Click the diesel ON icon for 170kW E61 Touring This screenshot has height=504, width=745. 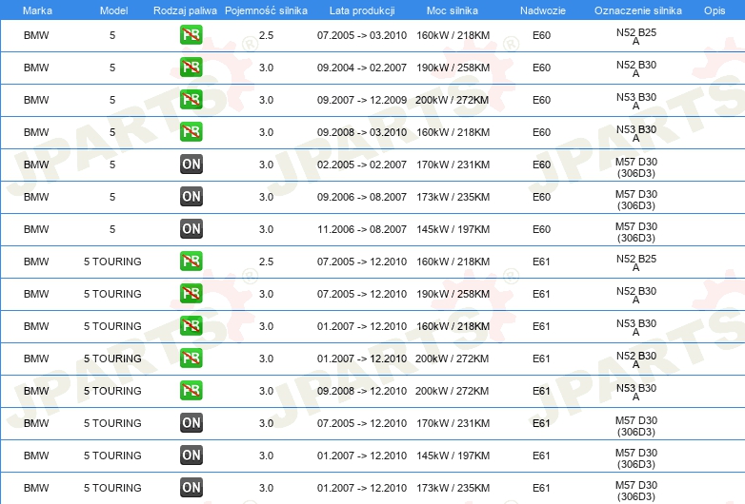(191, 422)
